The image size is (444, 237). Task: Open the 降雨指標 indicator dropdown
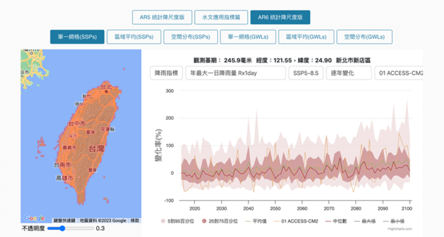[166, 73]
